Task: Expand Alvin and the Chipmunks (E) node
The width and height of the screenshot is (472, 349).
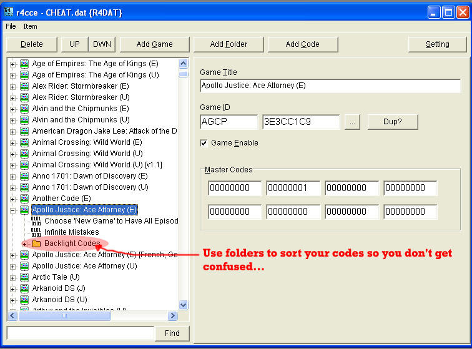Action: point(12,109)
